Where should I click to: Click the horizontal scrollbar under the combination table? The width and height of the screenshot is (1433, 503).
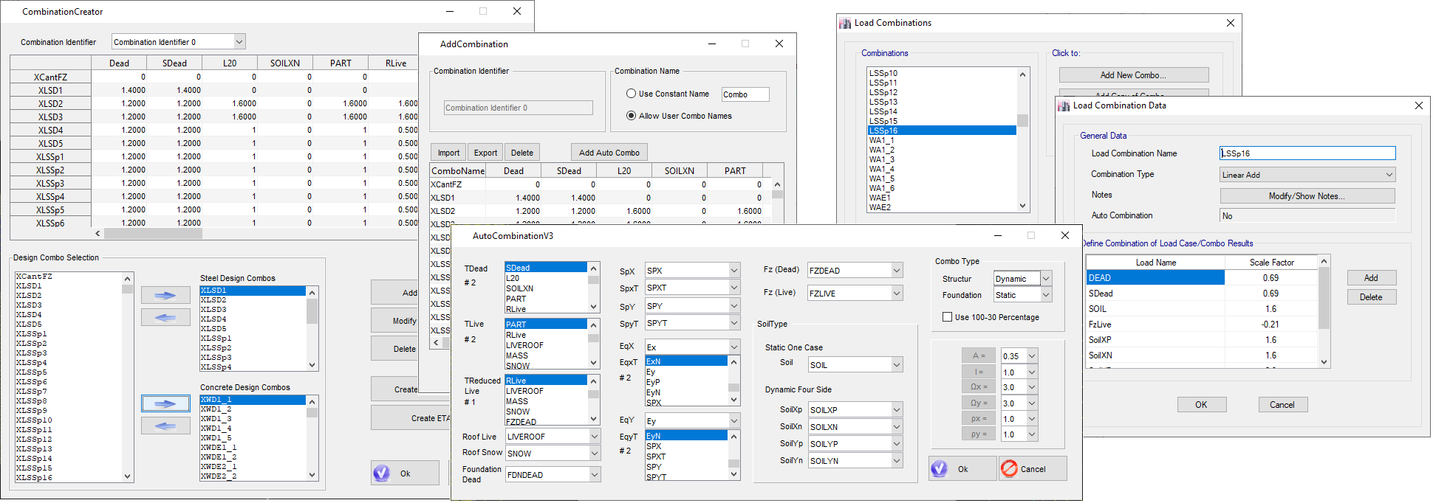tap(153, 234)
